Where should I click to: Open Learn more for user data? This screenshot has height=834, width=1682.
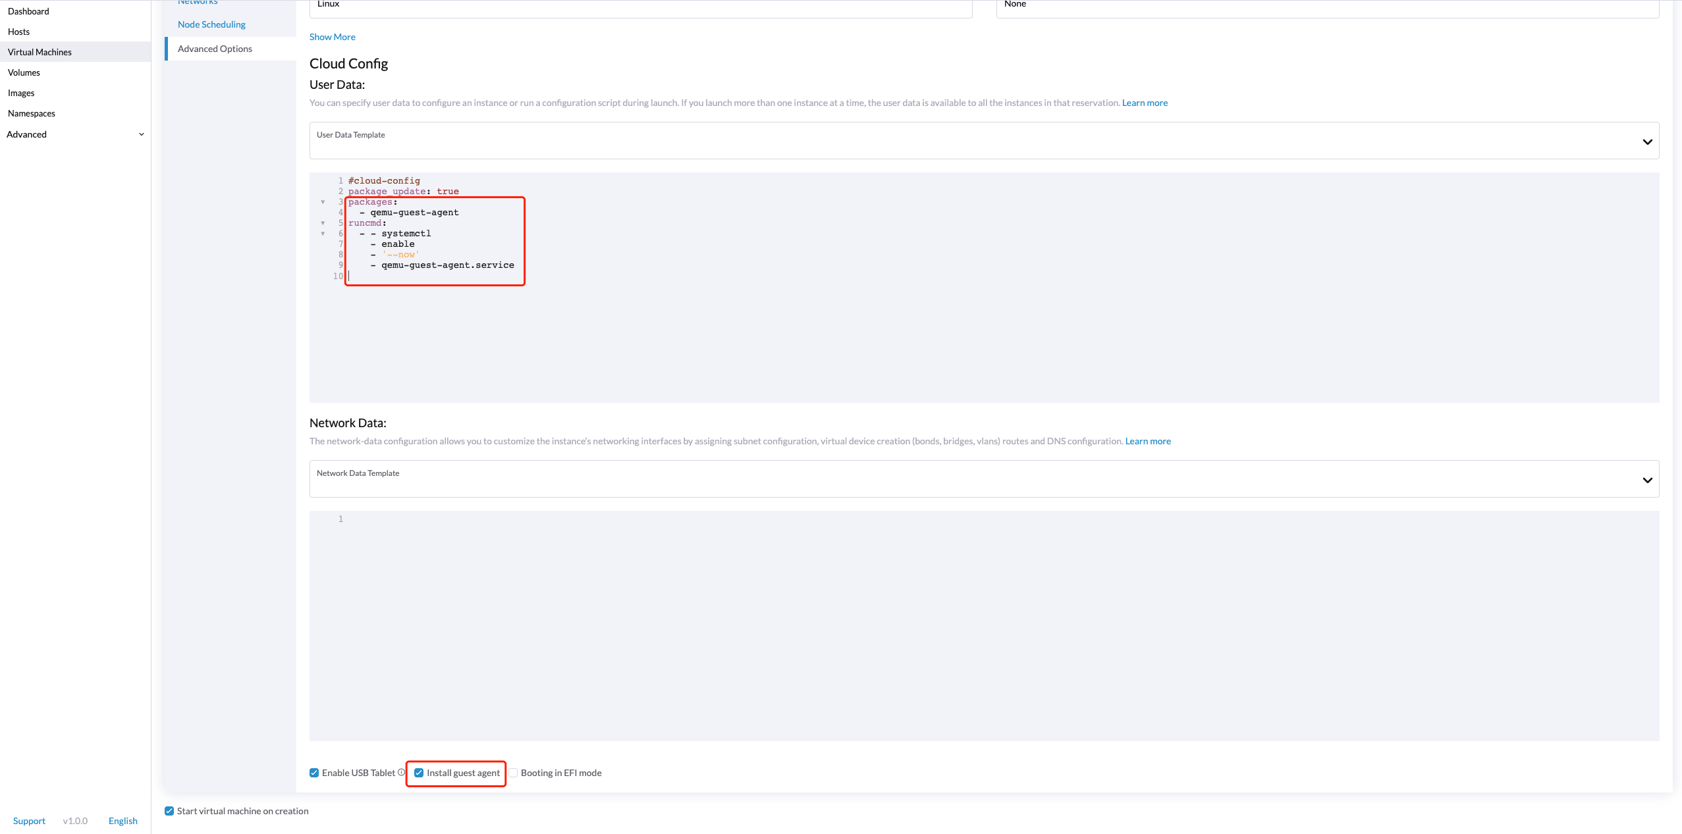tap(1144, 102)
